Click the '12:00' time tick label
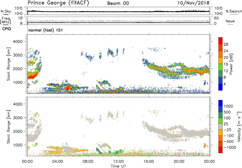Viewport: 242px width, 168px height. point(118,162)
